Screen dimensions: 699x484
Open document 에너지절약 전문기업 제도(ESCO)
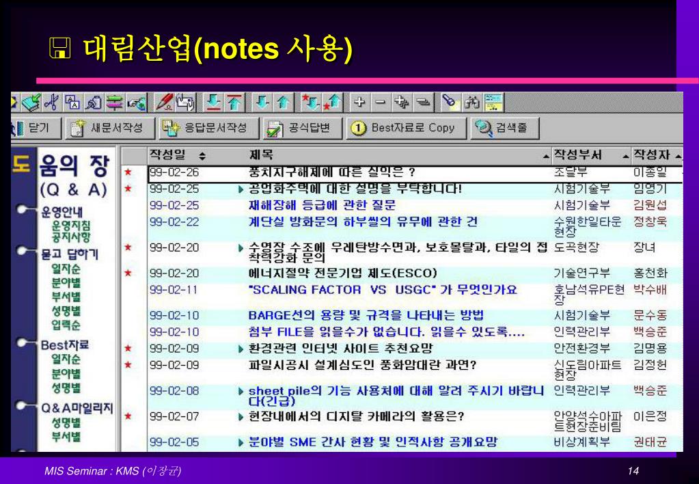pyautogui.click(x=342, y=273)
